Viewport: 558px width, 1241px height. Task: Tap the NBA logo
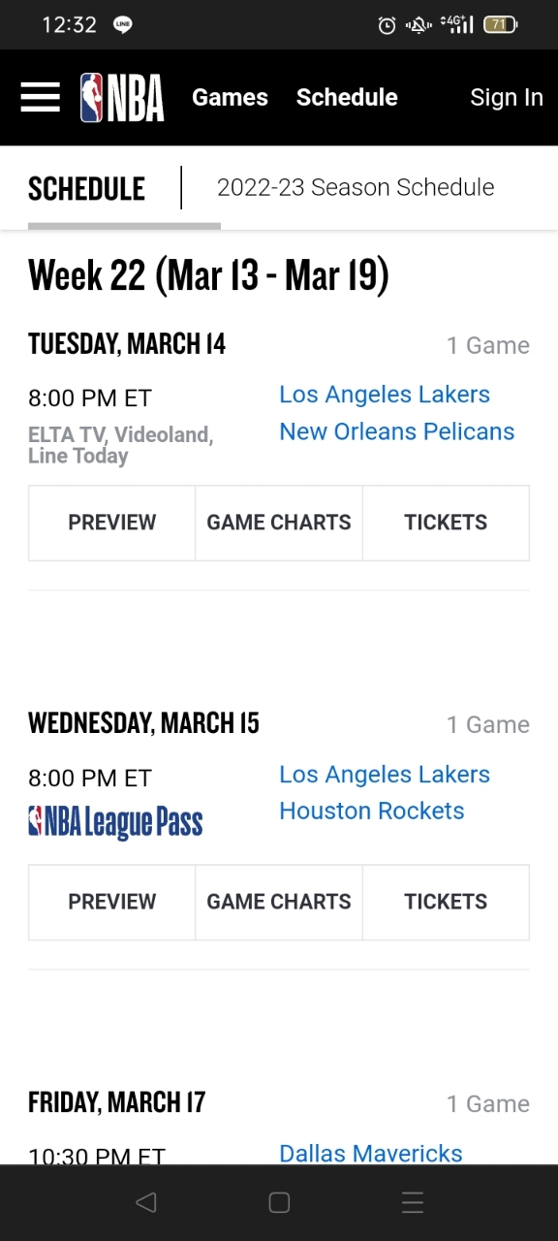[x=122, y=97]
